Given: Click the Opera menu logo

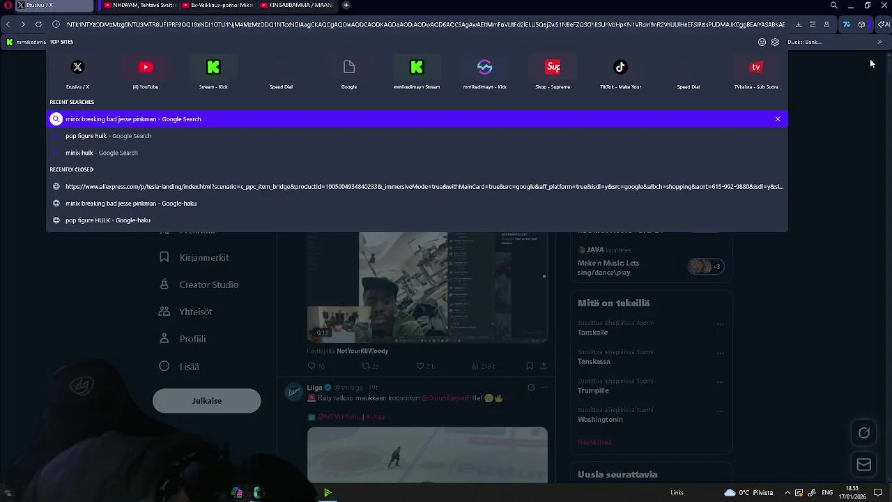Looking at the screenshot, I should (8, 5).
